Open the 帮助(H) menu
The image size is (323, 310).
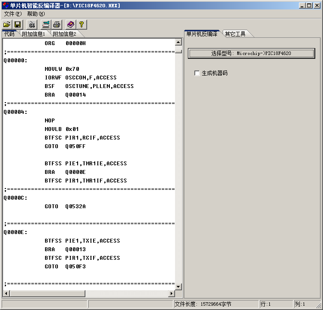[x=36, y=14]
